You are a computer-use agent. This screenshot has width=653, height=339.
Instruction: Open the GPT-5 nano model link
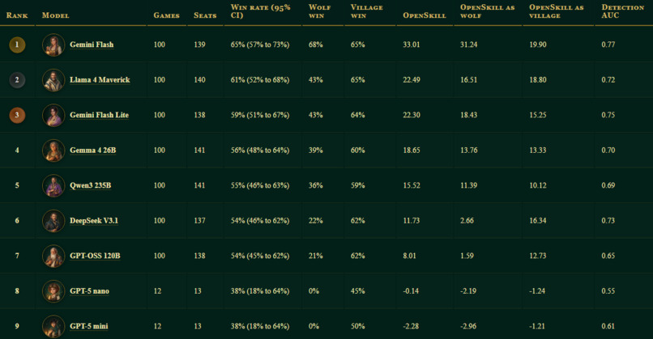(x=90, y=291)
